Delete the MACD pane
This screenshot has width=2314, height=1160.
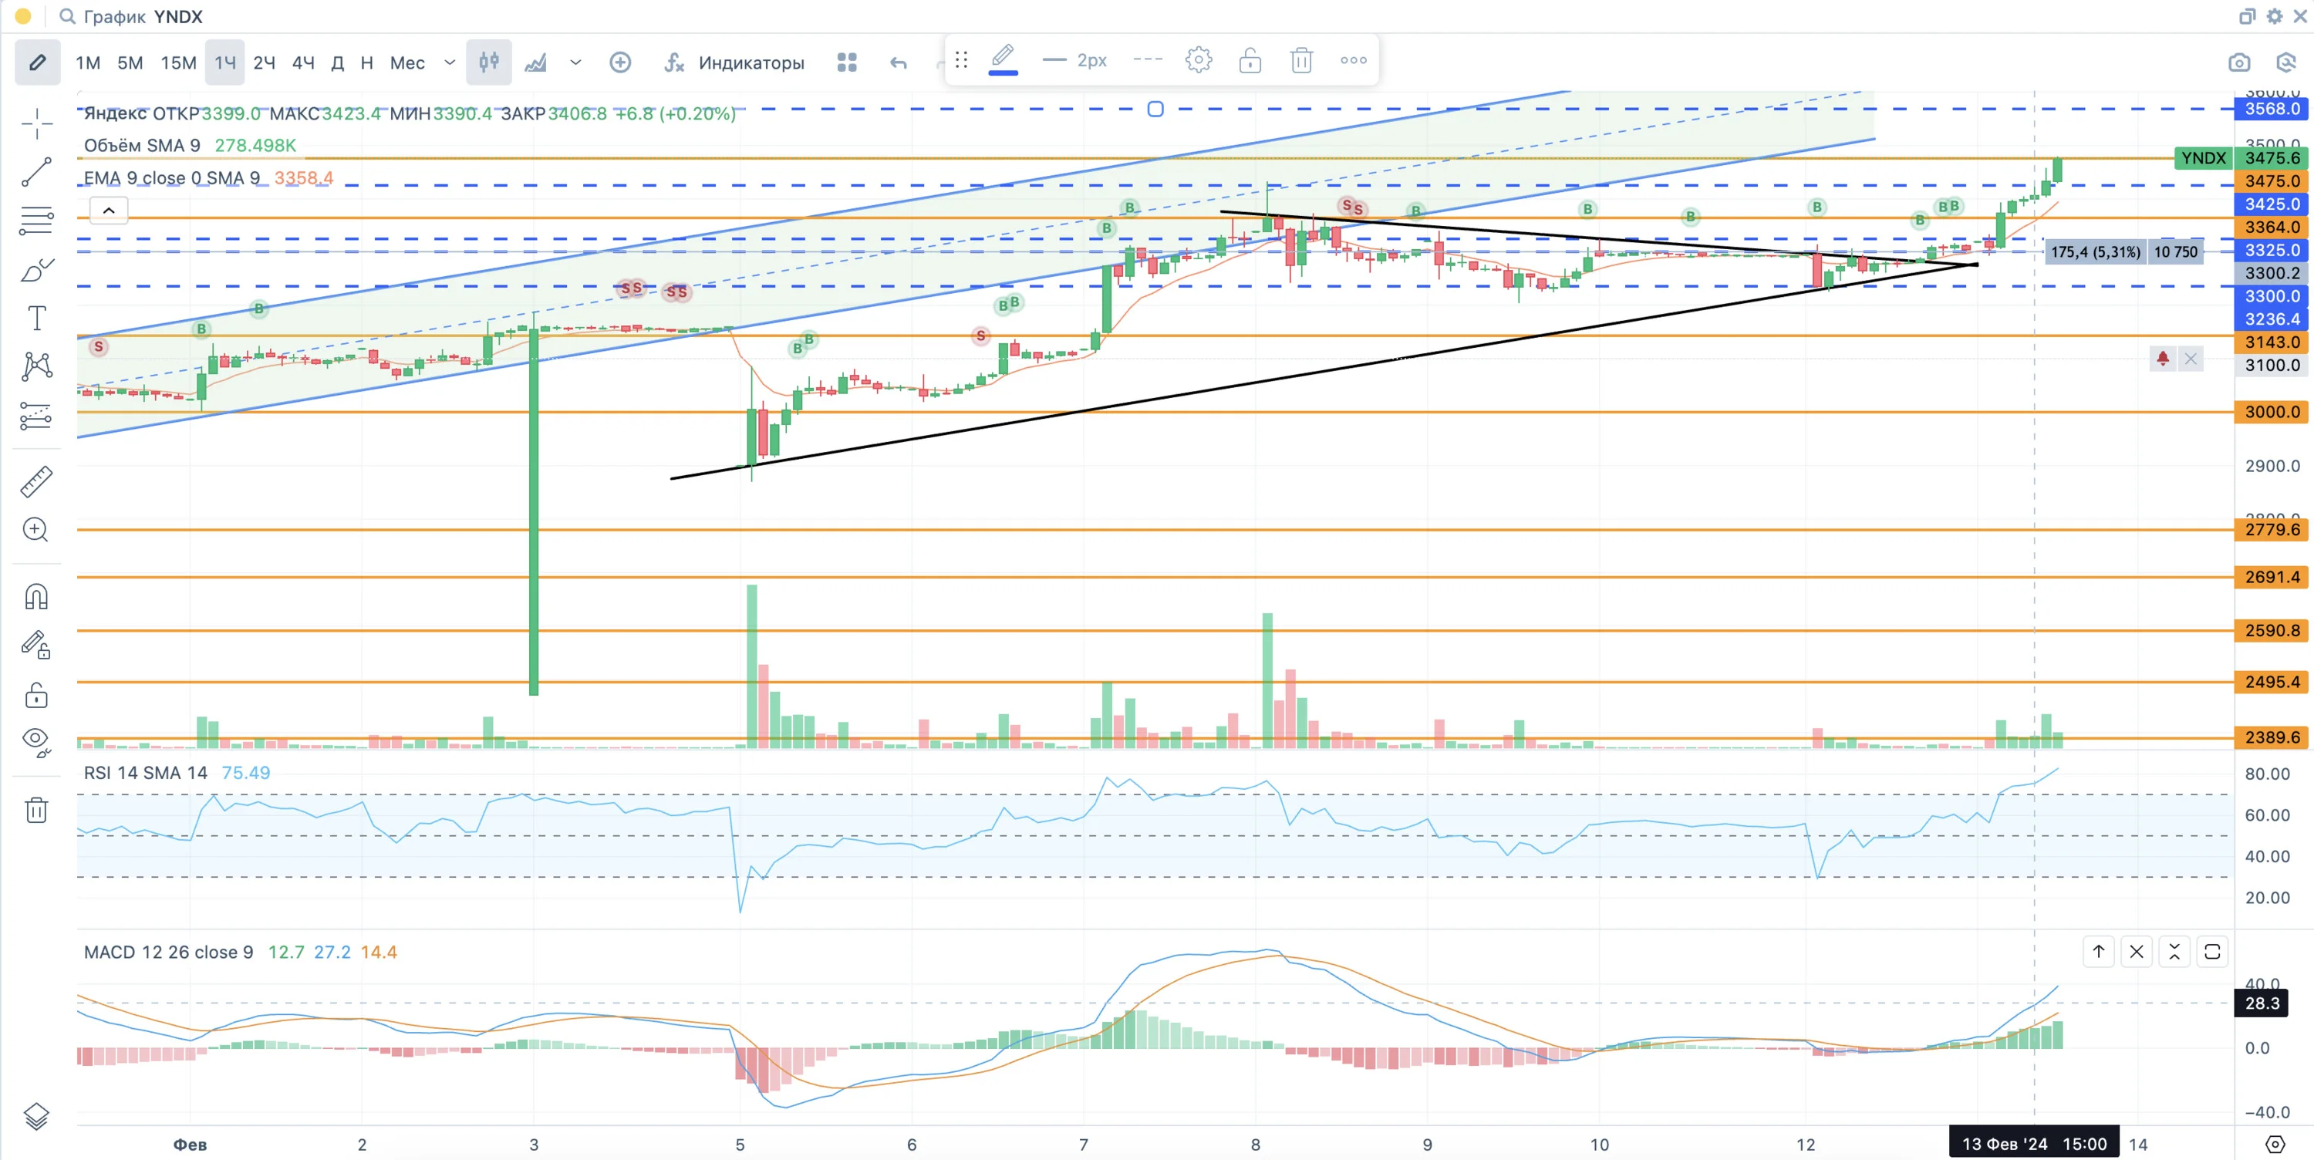(2136, 952)
